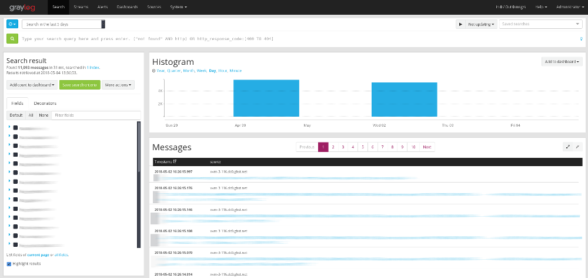The image size is (588, 278).
Task: Expand the Add to dashboard dropdown in Histogram
Action: point(562,61)
